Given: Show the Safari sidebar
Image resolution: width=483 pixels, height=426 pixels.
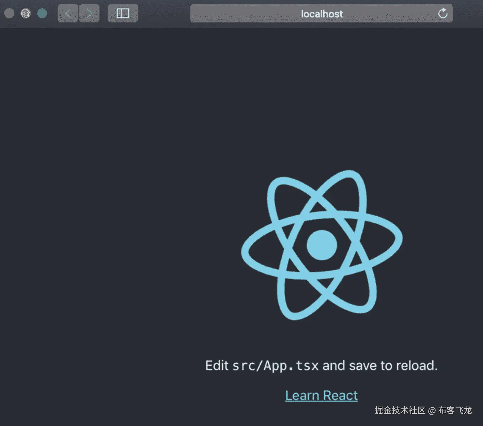Looking at the screenshot, I should click(123, 13).
